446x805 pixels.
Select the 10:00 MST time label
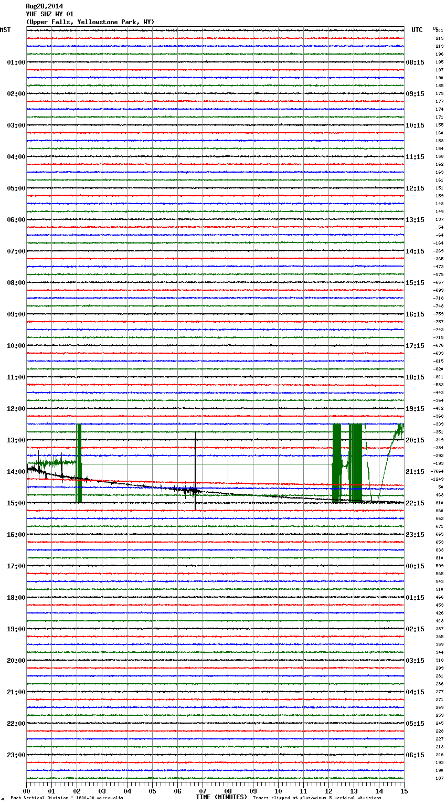click(16, 346)
